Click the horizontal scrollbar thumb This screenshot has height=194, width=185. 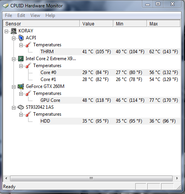pyautogui.click(x=91, y=178)
